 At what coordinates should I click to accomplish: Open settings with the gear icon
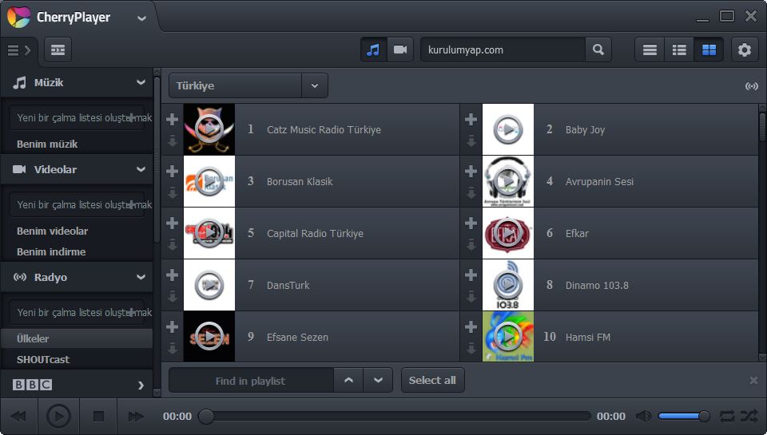tap(745, 49)
